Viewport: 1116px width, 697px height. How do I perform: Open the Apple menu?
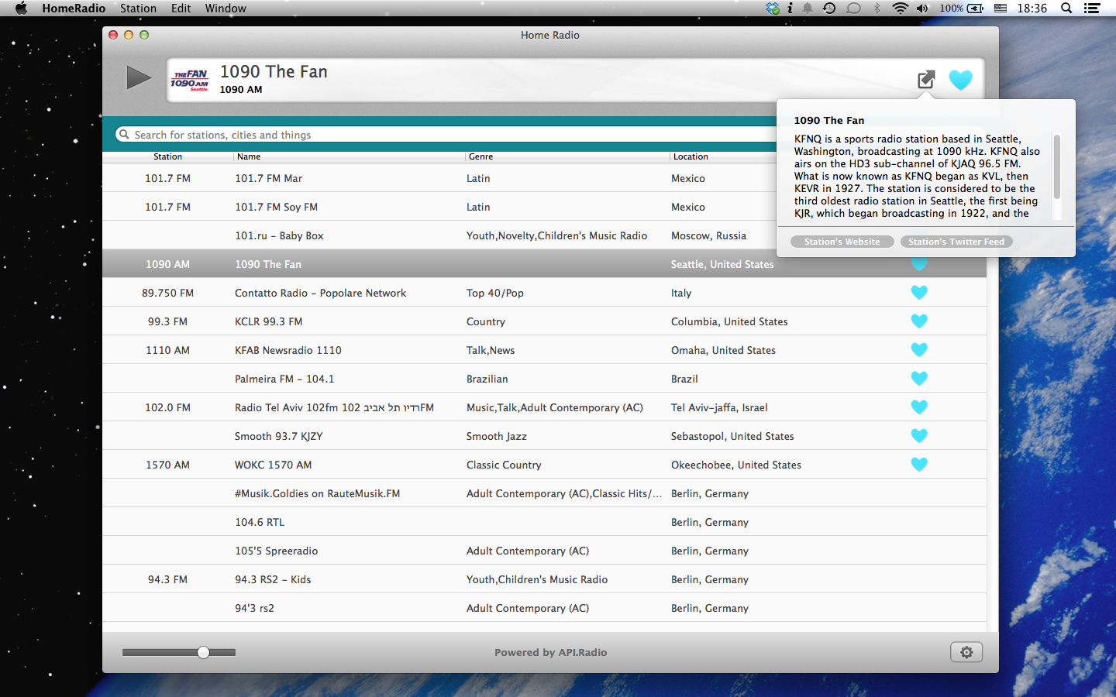point(21,9)
